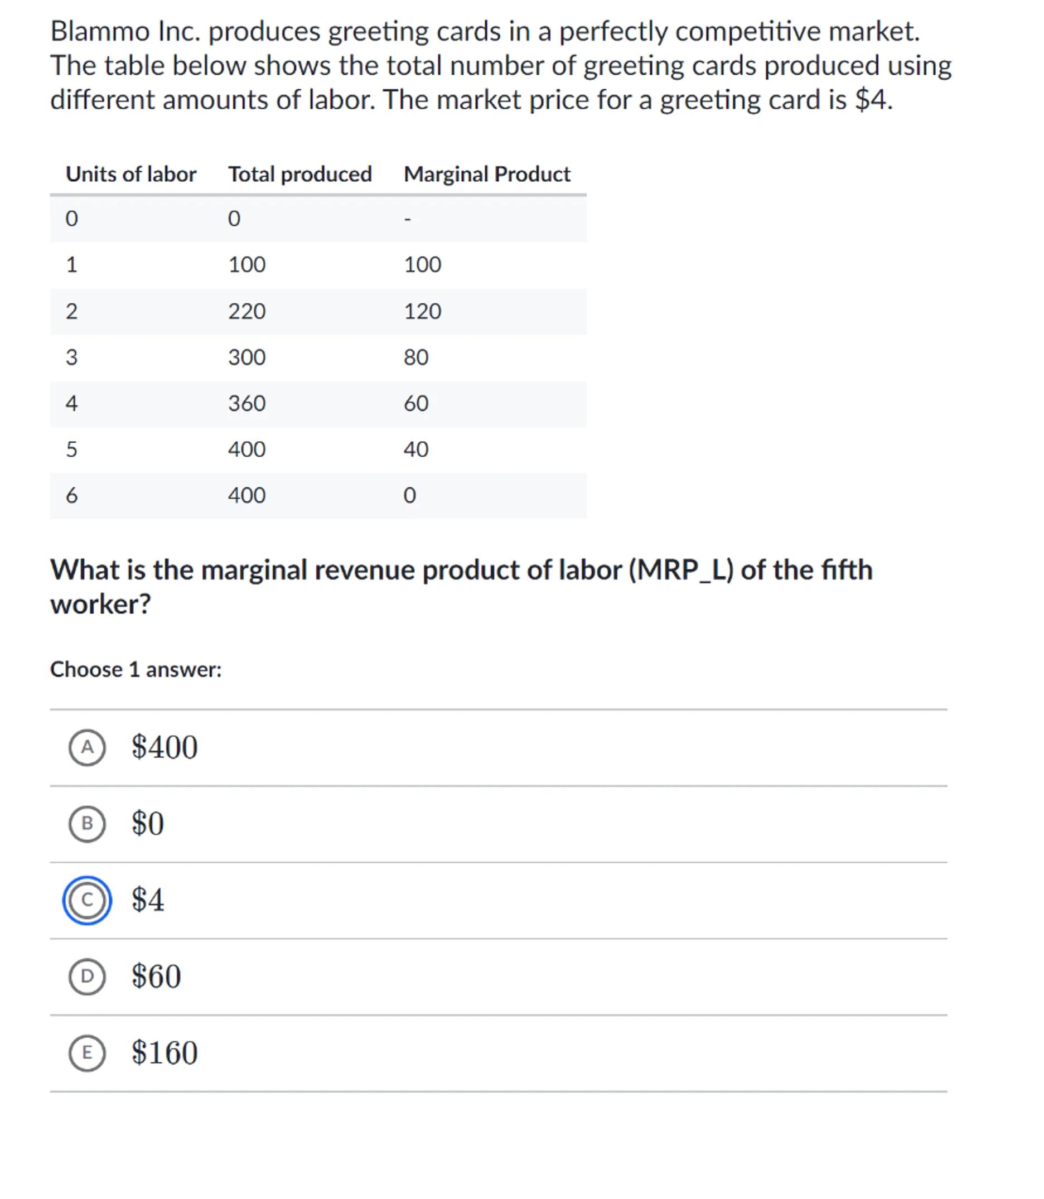1044x1199 pixels.
Task: Click the "Choose 1 answer:" label
Action: [136, 669]
